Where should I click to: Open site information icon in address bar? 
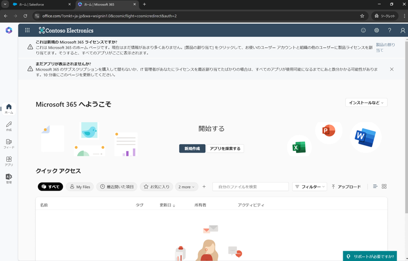coord(37,16)
